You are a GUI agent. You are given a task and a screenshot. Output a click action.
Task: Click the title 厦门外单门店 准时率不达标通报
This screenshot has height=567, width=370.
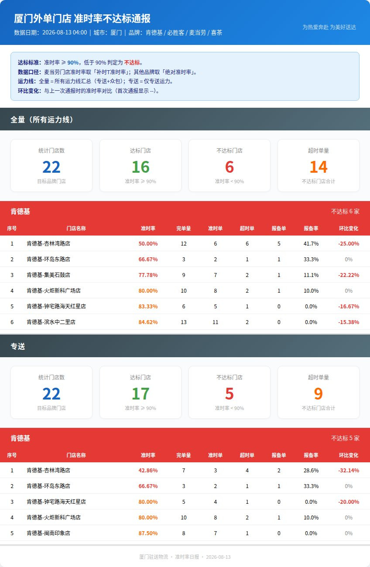tap(82, 18)
